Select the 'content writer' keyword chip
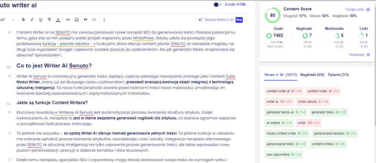 pos(323,91)
